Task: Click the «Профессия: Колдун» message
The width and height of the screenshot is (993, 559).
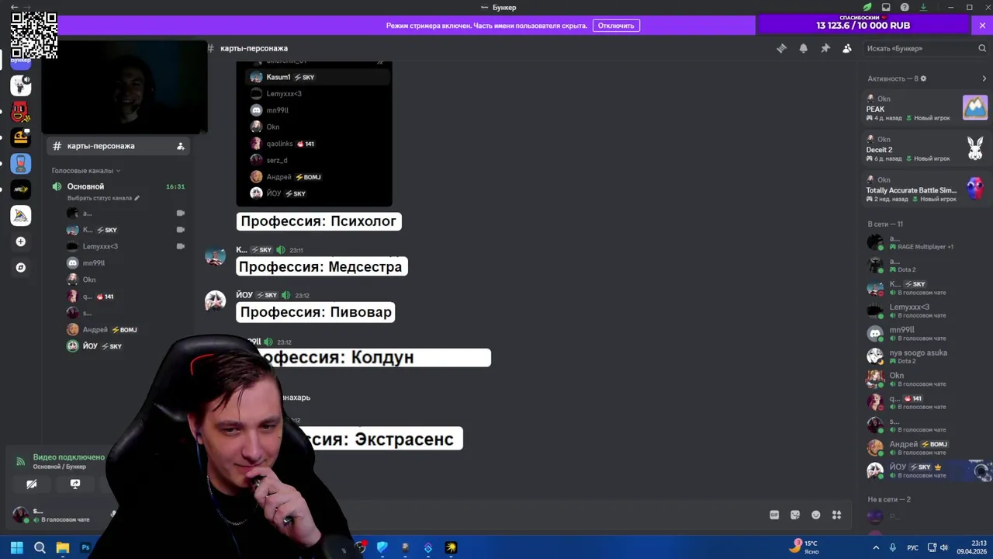Action: point(375,358)
